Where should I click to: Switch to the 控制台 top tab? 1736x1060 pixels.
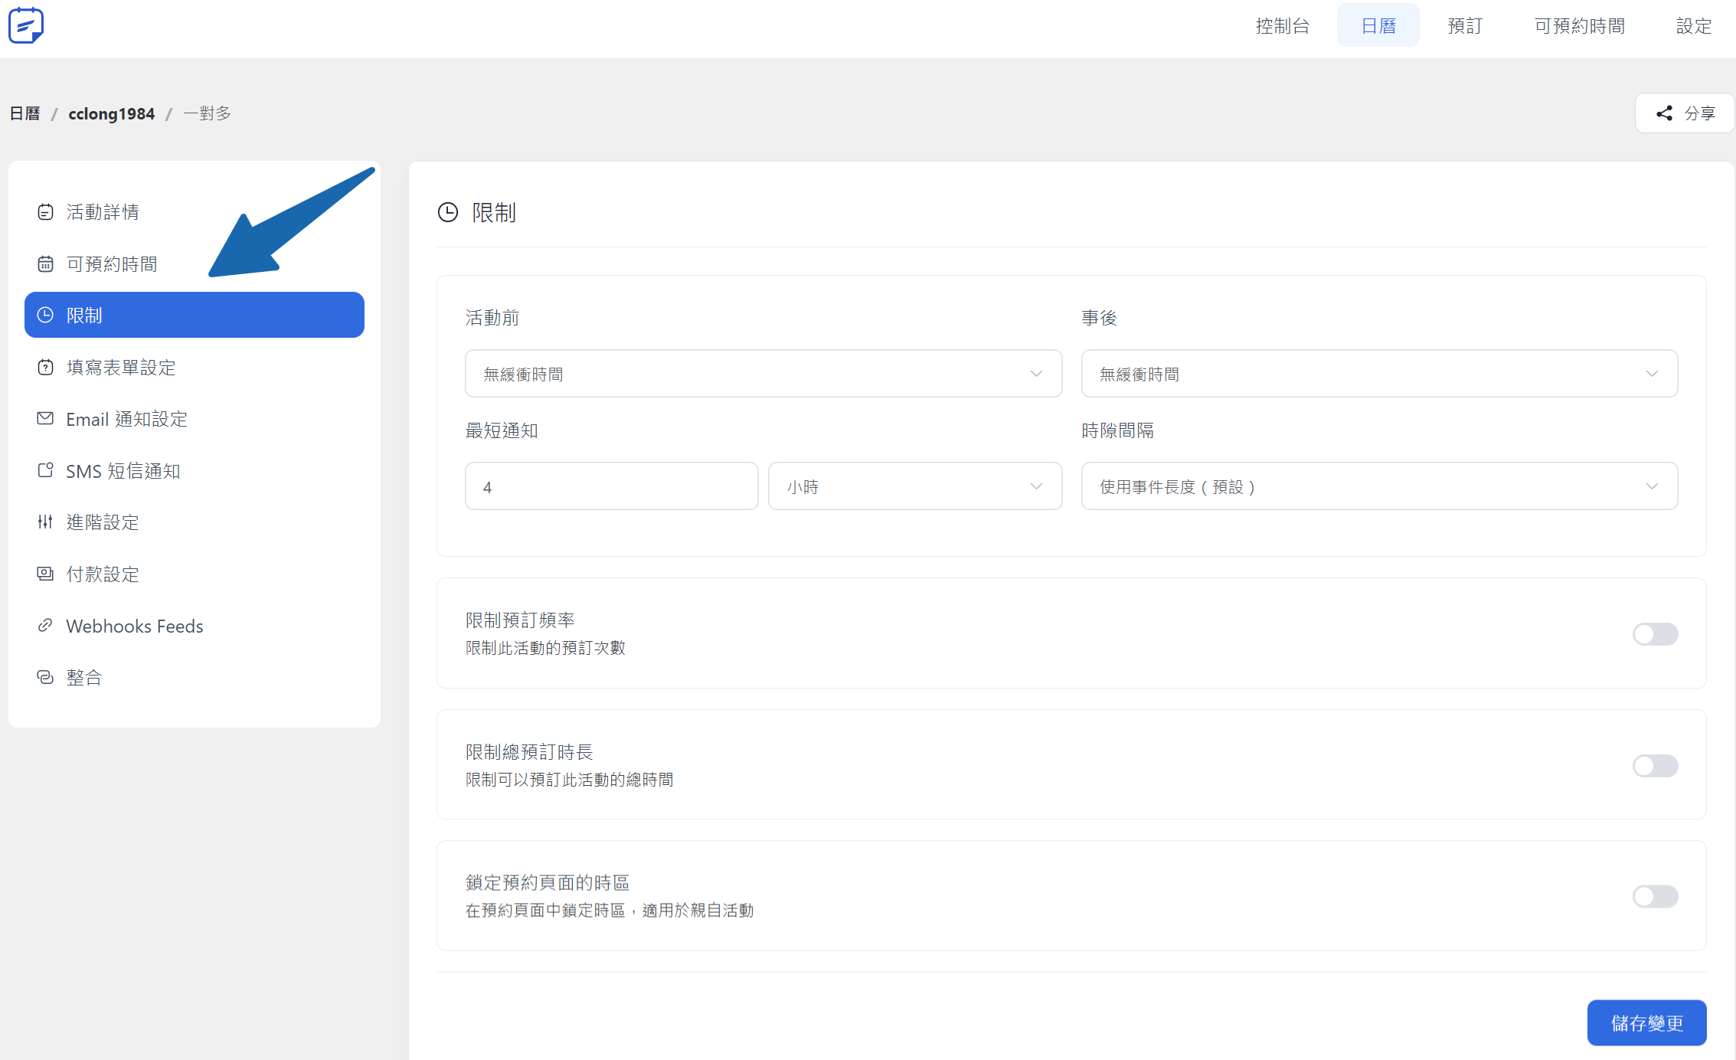[x=1282, y=26]
